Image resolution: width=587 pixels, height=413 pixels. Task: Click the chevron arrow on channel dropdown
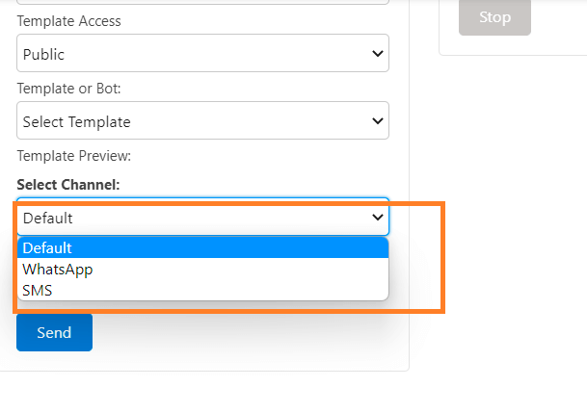click(378, 218)
